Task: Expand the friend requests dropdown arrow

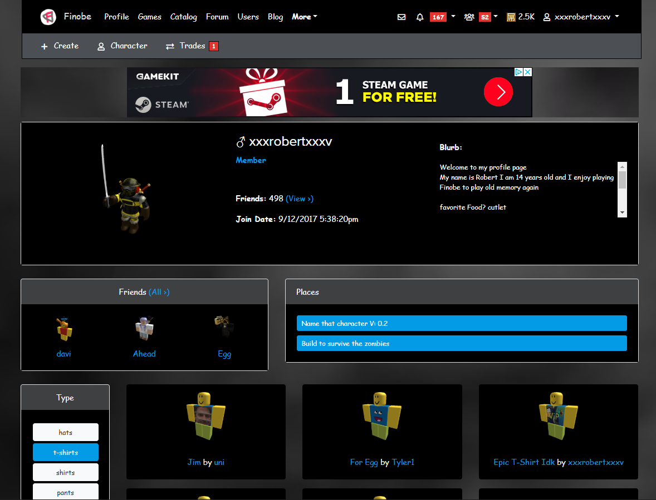Action: [x=496, y=16]
